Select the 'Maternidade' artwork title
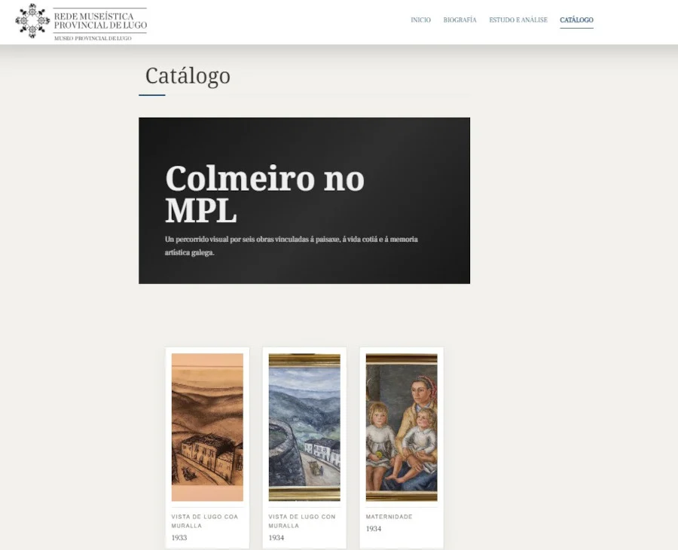Viewport: 678px width, 550px height. coord(389,517)
